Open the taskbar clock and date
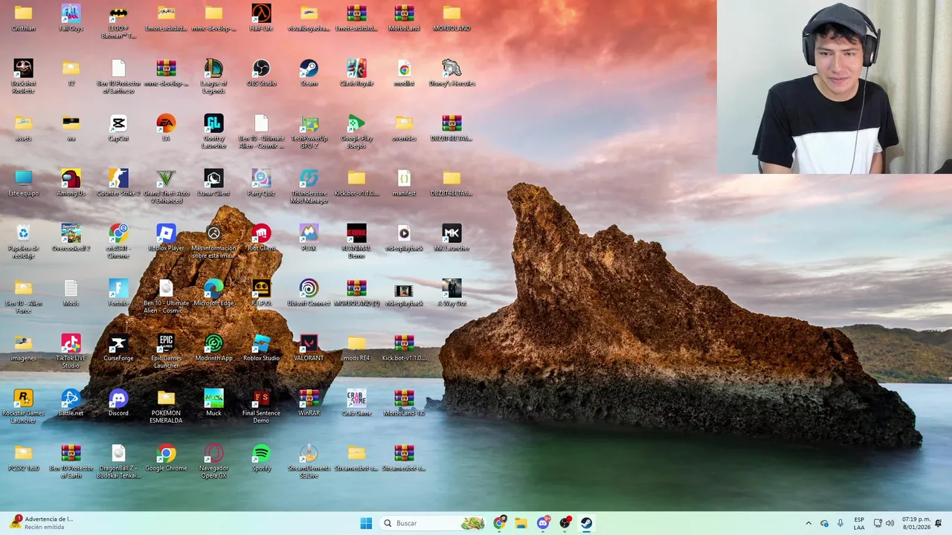 tap(916, 523)
